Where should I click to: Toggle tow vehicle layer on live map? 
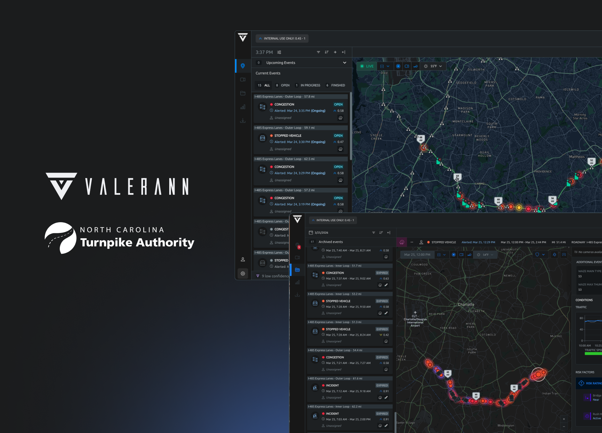[x=416, y=66]
